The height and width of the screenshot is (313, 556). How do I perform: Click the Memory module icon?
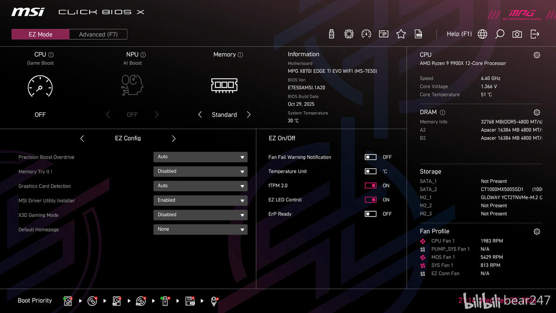click(x=224, y=85)
